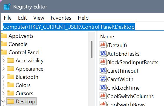Image resolution: width=164 pixels, height=106 pixels.
Task: Expand the Cursors key chevron
Action: [4, 93]
